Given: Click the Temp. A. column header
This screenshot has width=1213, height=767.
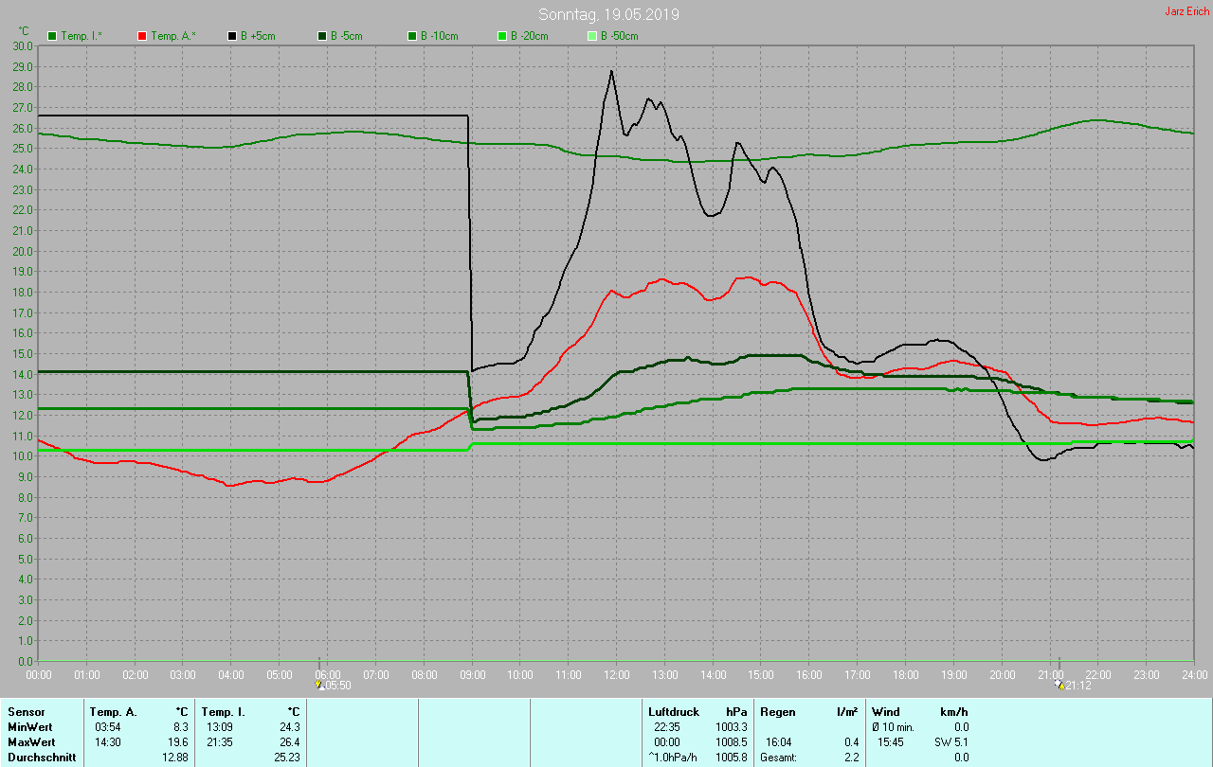Looking at the screenshot, I should 113,711.
